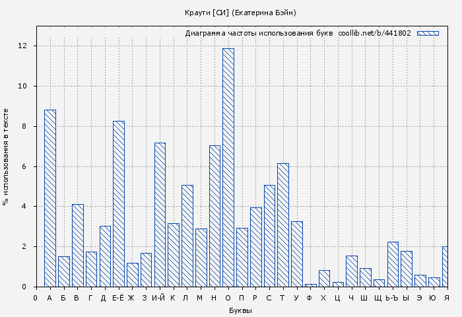The image size is (462, 317).
Task: Select the bar for letter Ч
Action: pyautogui.click(x=352, y=271)
